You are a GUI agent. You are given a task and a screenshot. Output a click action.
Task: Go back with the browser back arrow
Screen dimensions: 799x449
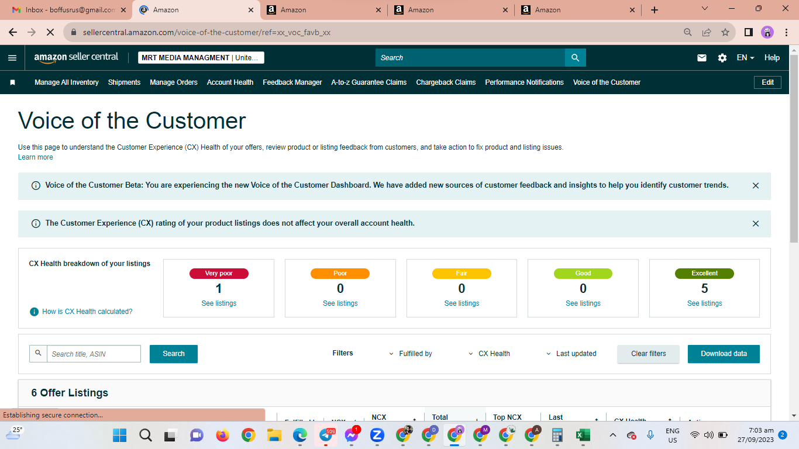13,33
